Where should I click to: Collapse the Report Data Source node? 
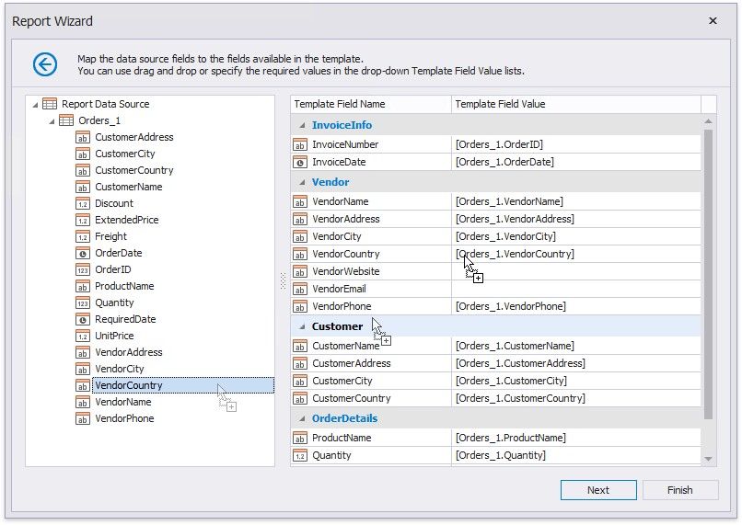click(x=35, y=104)
